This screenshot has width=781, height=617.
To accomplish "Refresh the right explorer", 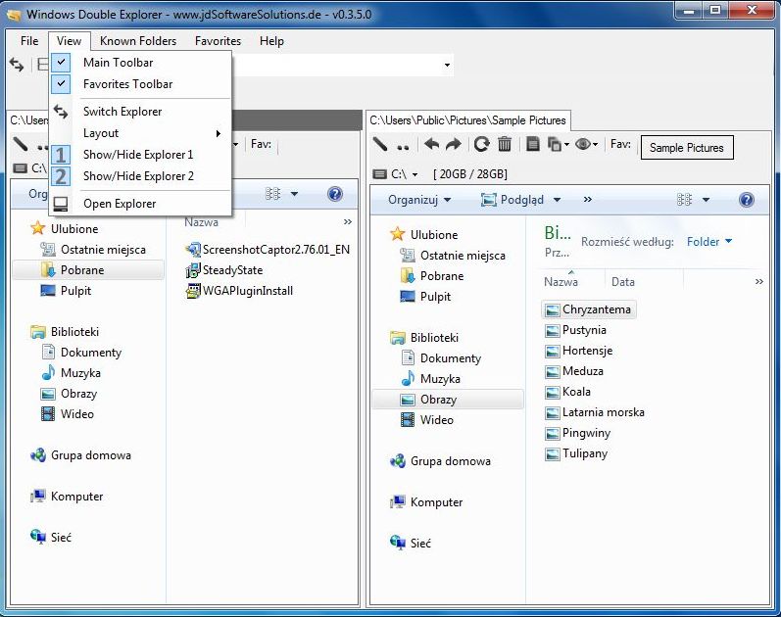I will coord(482,144).
